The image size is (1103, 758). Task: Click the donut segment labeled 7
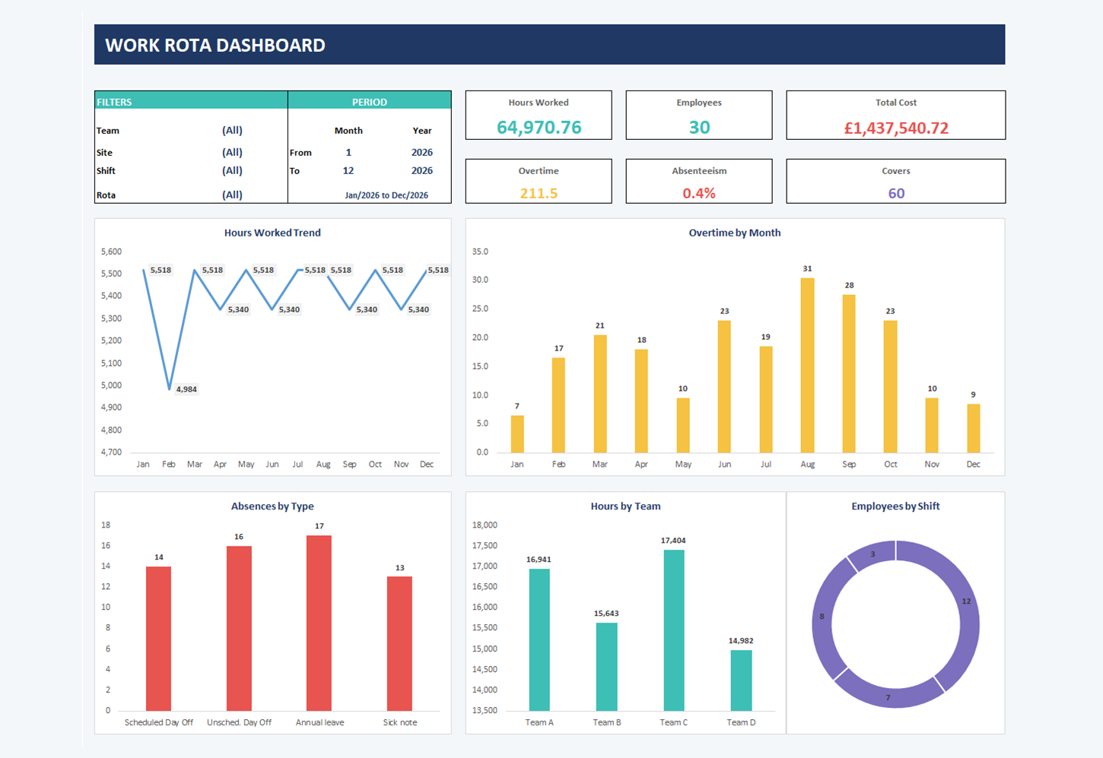(888, 696)
